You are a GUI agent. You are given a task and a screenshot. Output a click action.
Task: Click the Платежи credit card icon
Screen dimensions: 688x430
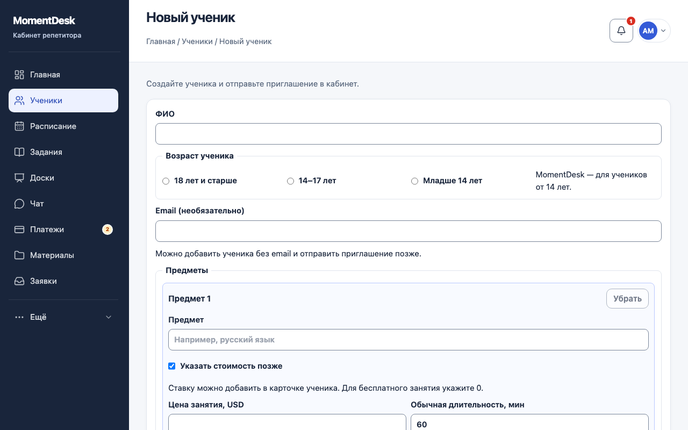pos(19,230)
